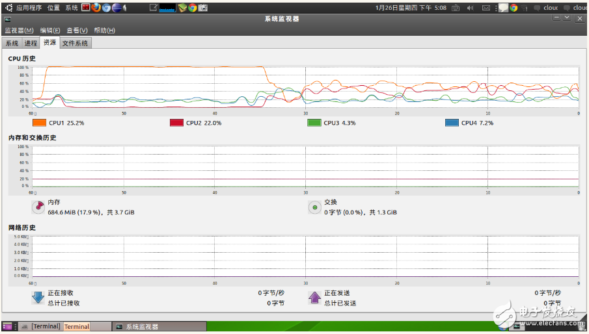This screenshot has width=589, height=334.
Task: Open the CPU3 green color picker
Action: click(x=314, y=123)
